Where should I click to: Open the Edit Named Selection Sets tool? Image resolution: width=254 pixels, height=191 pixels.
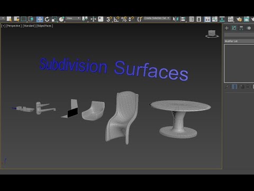point(140,19)
